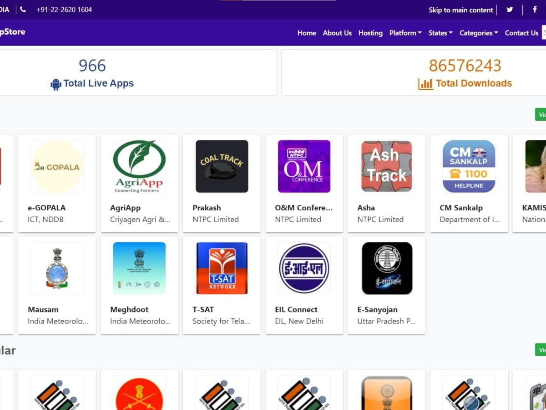Click the CM Sankalp app title
The image size is (546, 410).
[461, 208]
